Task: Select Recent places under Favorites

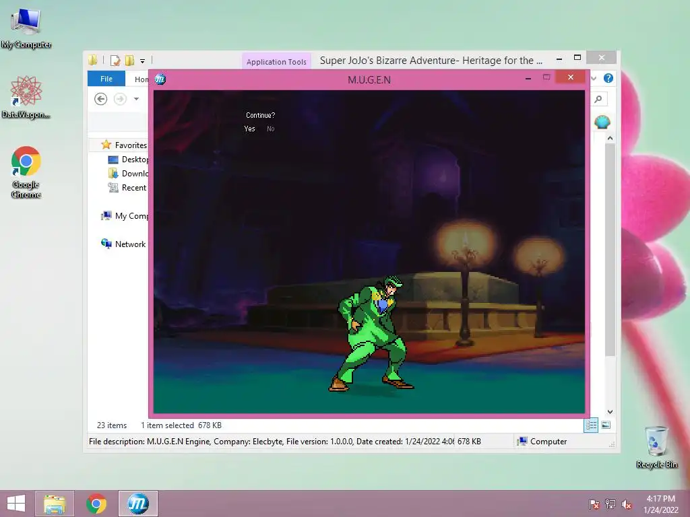Action: [x=127, y=188]
